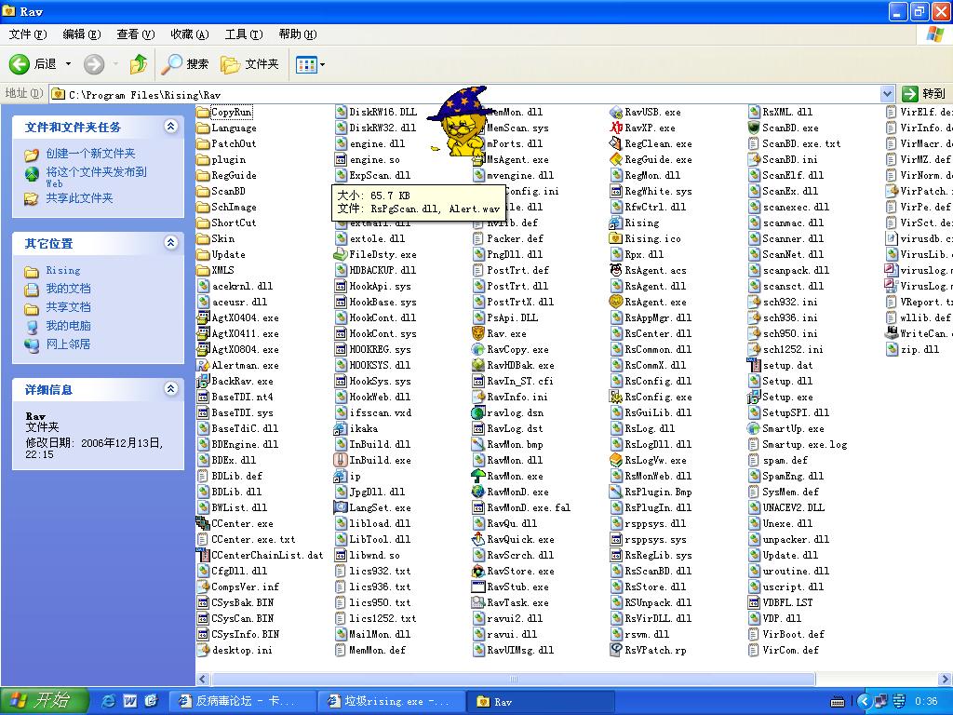The image size is (953, 715).
Task: Click 将这个文件夹发布到 Web link
Action: point(96,176)
